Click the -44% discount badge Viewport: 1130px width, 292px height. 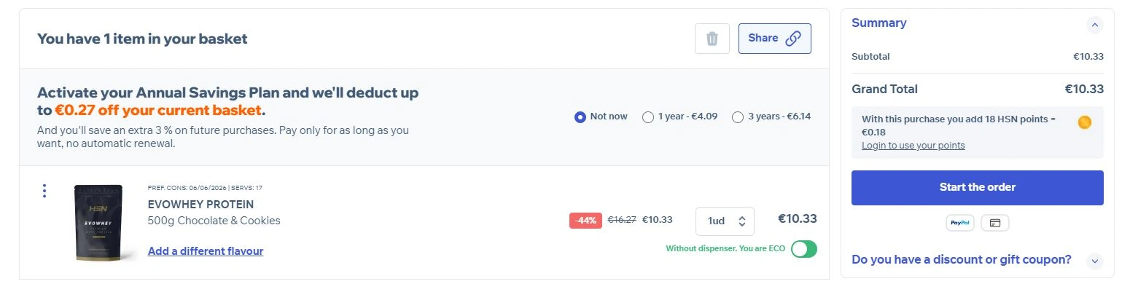585,220
